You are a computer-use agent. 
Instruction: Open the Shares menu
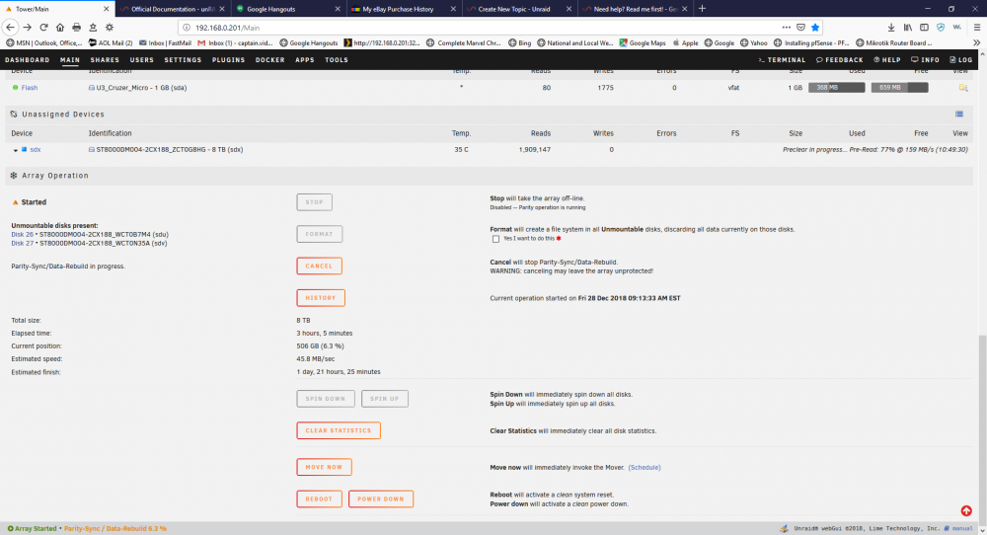(105, 60)
